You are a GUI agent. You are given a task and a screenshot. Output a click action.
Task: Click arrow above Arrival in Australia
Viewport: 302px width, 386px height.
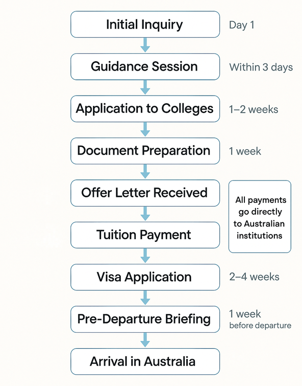[145, 340]
